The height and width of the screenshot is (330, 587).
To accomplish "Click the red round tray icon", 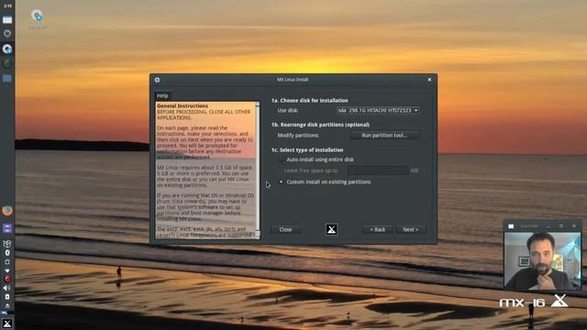I will [7, 279].
